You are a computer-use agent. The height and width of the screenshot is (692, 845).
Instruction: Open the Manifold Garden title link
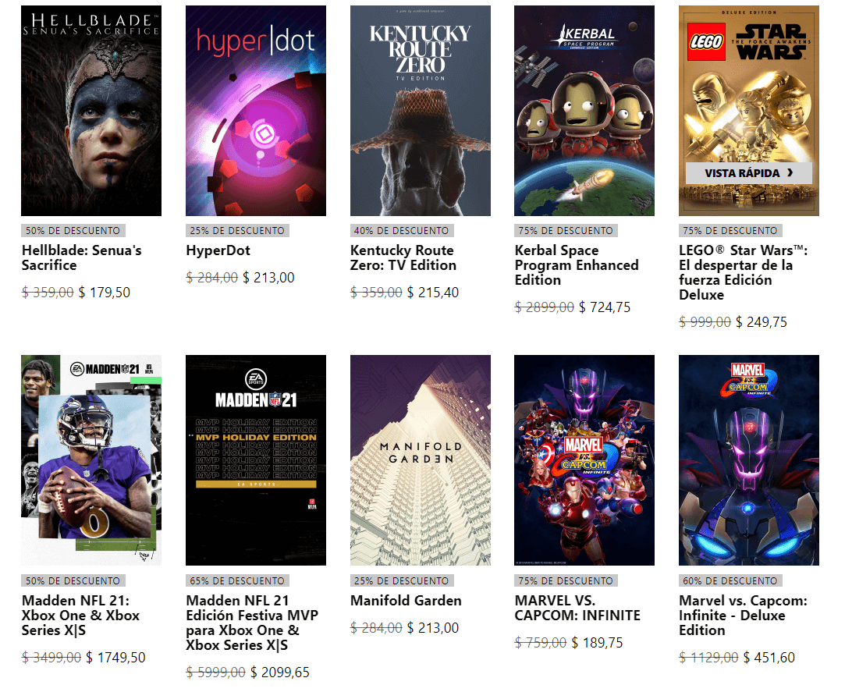(x=406, y=601)
